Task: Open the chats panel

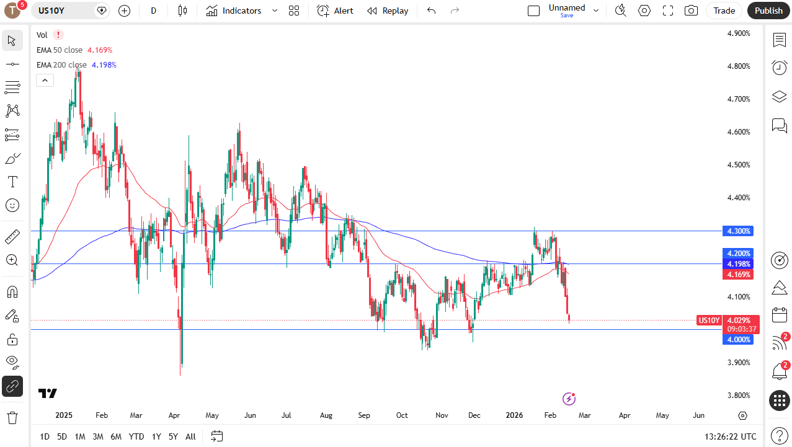Action: click(780, 126)
